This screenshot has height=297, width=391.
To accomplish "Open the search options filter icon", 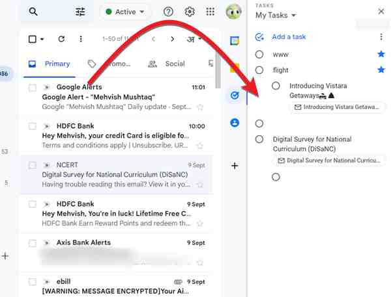I will (x=80, y=12).
